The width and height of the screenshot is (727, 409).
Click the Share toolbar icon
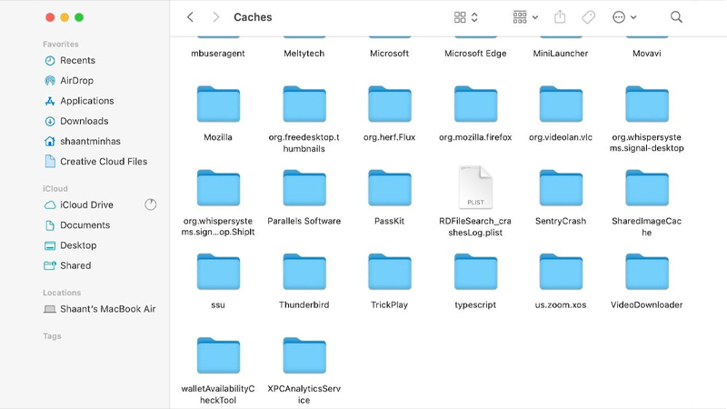(x=560, y=17)
